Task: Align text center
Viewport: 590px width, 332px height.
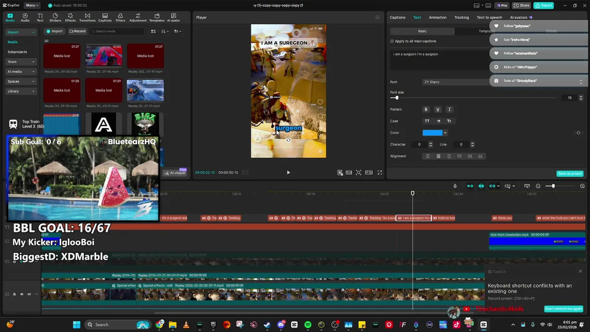Action: tap(438, 156)
